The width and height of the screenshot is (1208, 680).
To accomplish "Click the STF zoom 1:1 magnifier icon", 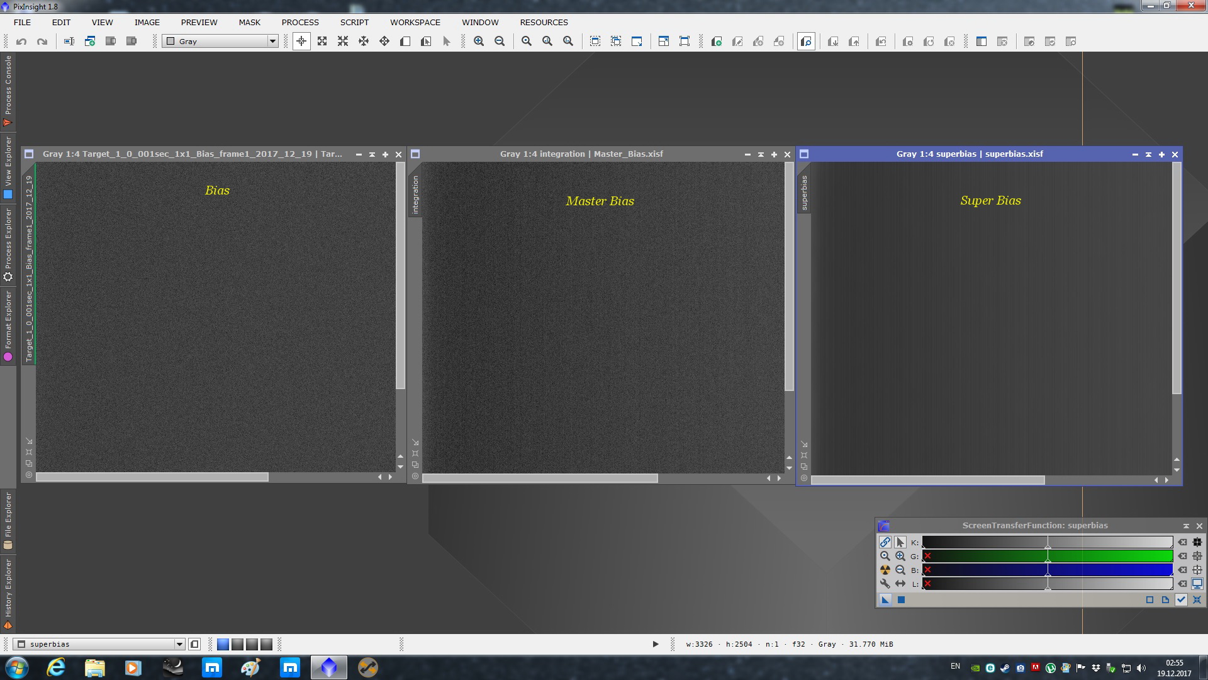I will (885, 556).
